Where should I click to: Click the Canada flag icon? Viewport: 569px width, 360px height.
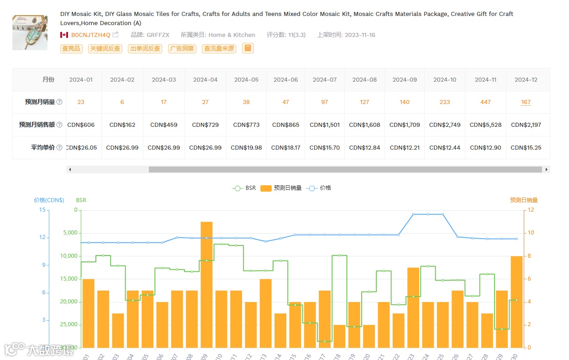(x=64, y=35)
